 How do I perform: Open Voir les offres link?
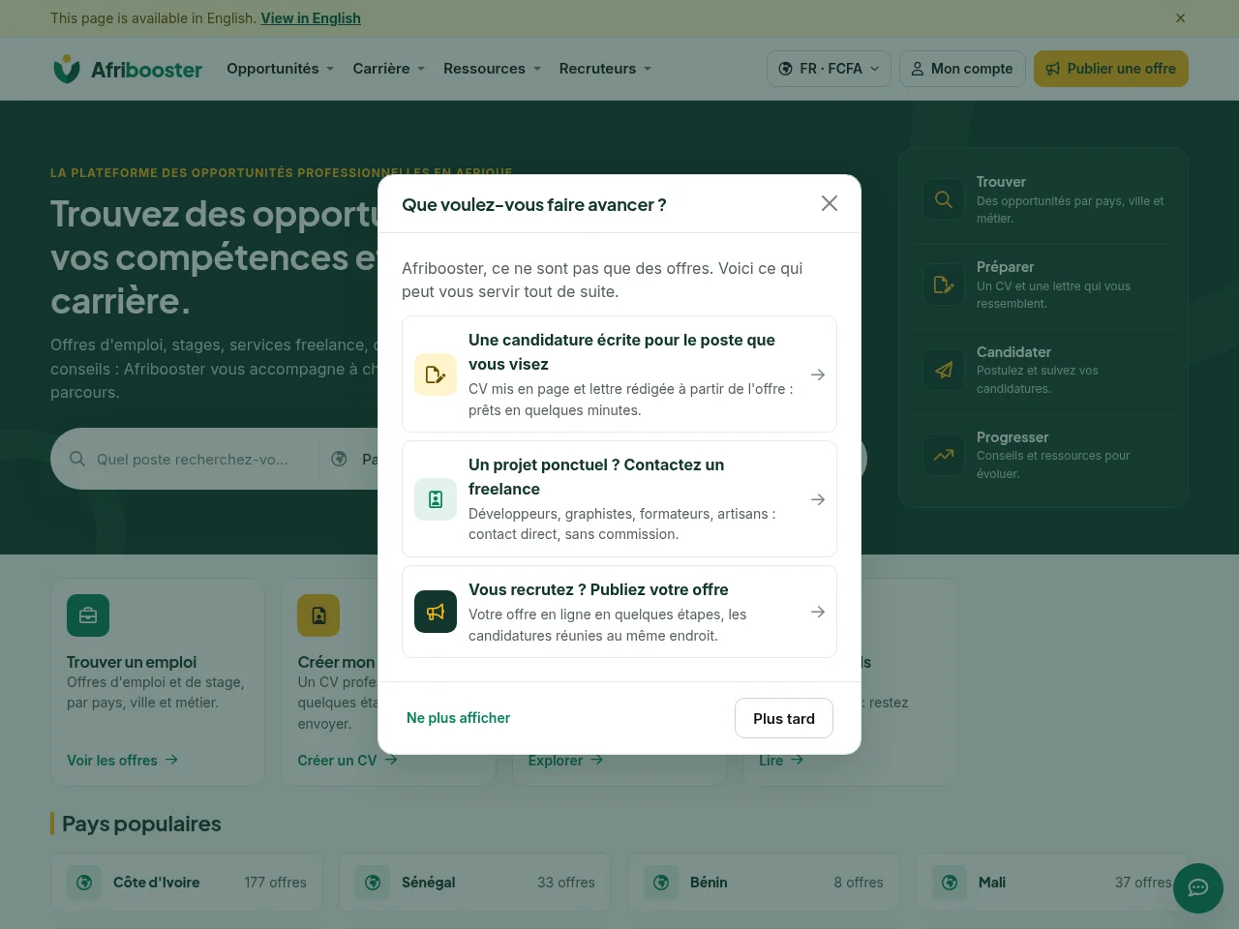(x=123, y=761)
